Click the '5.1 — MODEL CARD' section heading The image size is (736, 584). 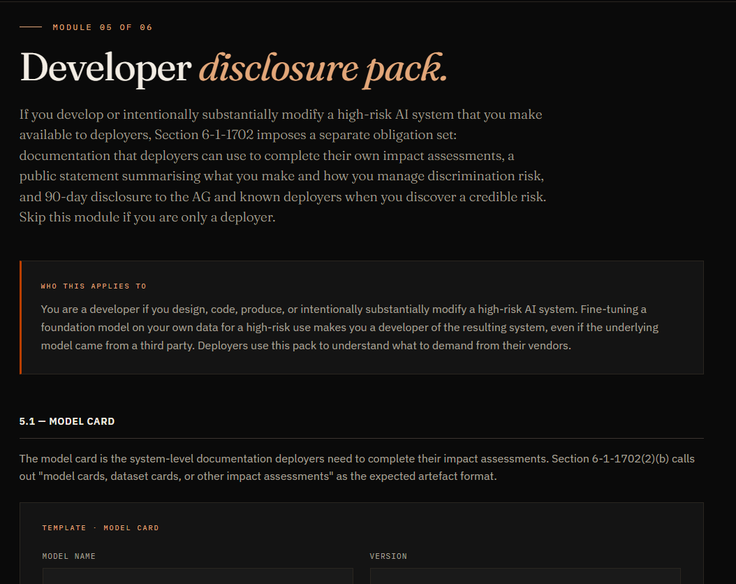point(66,421)
